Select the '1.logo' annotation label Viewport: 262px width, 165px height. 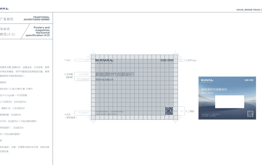[68, 60]
